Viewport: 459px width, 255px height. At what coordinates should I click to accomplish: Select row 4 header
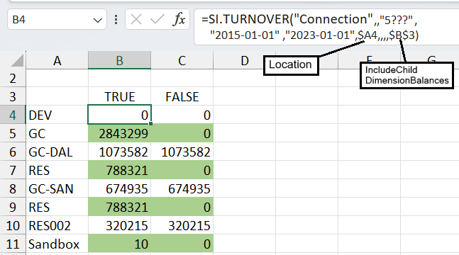13,115
